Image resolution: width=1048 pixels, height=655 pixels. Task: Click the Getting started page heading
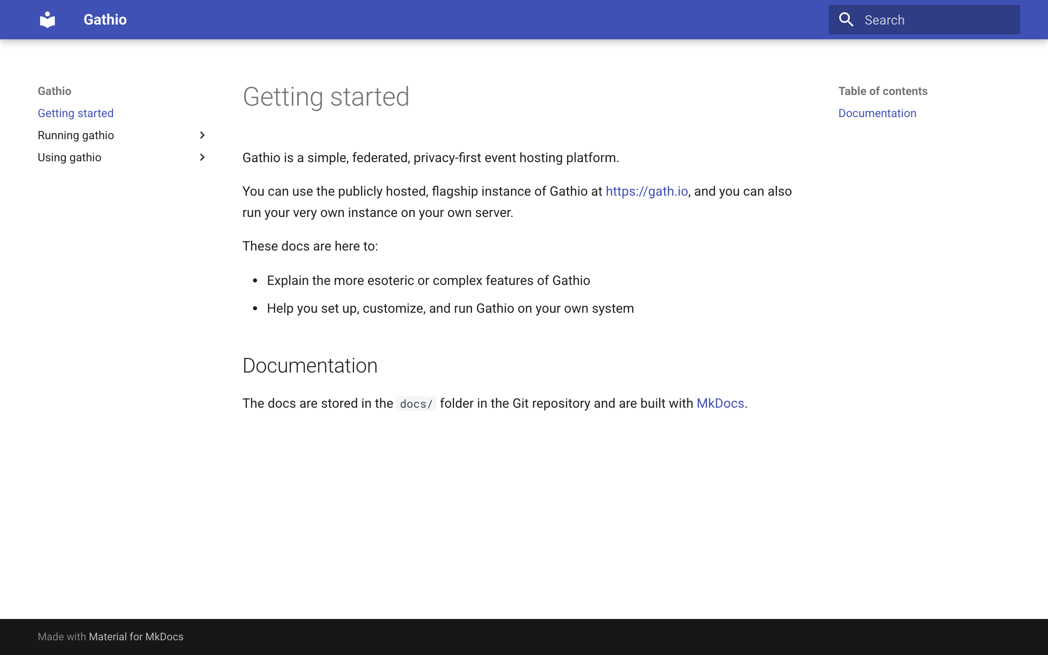[x=326, y=97]
